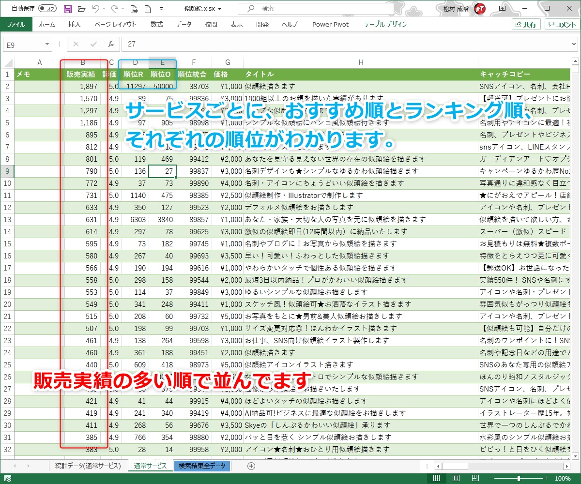This screenshot has height=484, width=581.
Task: Open print preview from quick access toolbar
Action: (134, 9)
